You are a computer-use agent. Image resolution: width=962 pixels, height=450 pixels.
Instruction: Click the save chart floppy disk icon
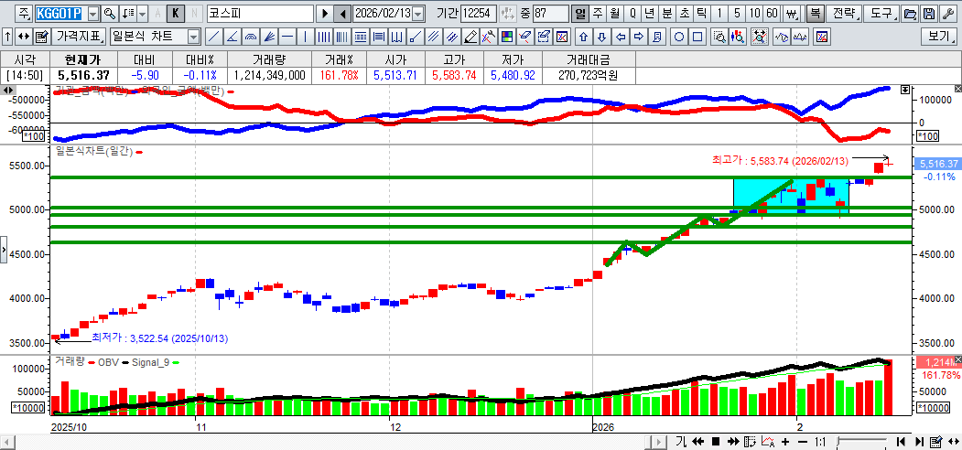[929, 14]
